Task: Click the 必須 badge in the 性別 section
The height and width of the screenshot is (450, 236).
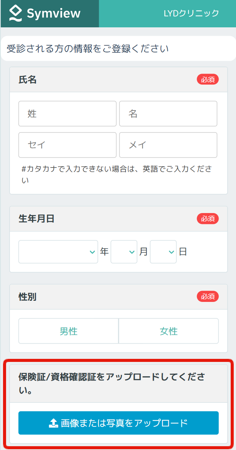Action: click(x=208, y=297)
